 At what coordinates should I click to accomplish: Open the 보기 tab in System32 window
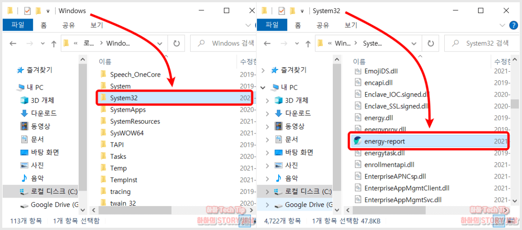pyautogui.click(x=351, y=25)
